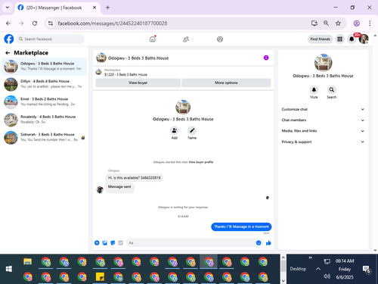Select the Messenger | Facebook browser tab
378x284 pixels.
57,8
